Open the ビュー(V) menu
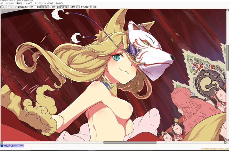Image resolution: width=229 pixels, height=151 pixels. coord(38,3)
